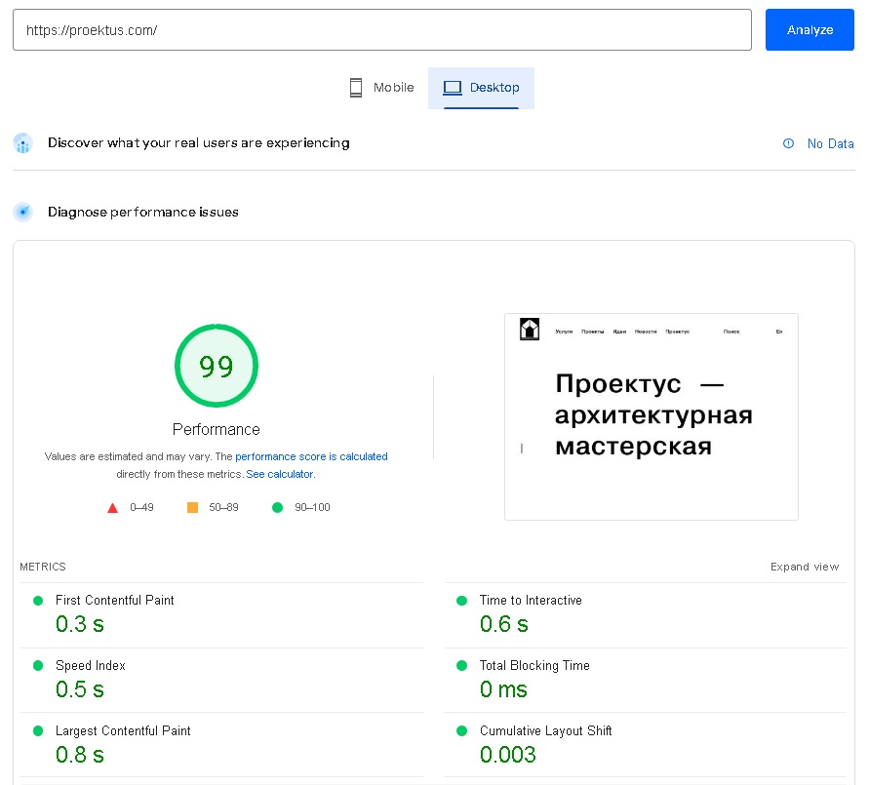
Task: Click 'Diagnose performance issues' heading
Action: pyautogui.click(x=143, y=213)
